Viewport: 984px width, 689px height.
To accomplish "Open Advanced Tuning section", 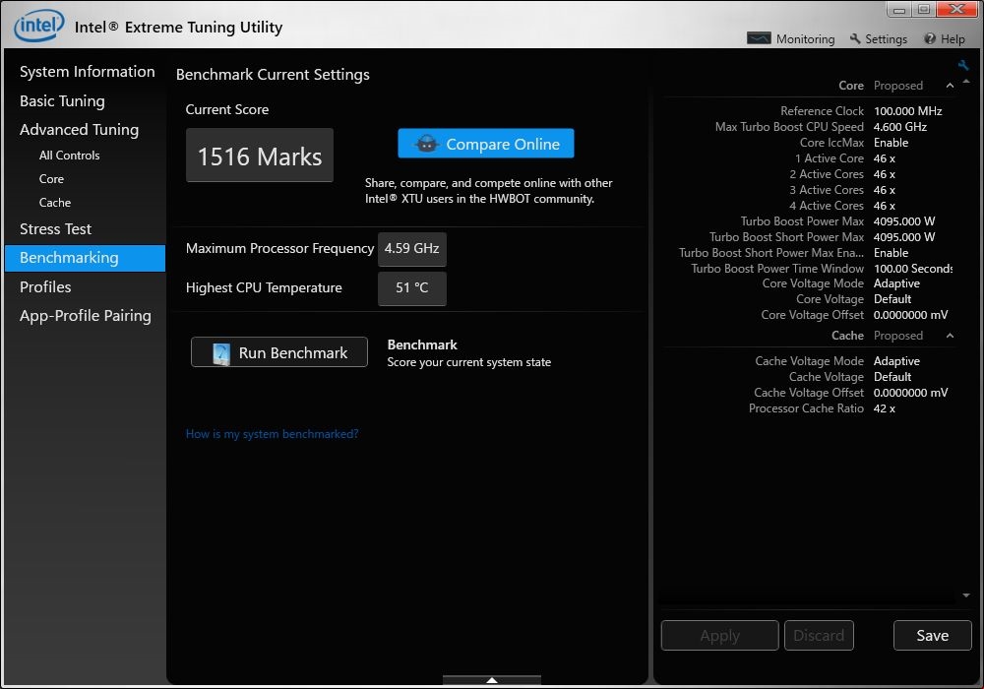I will click(x=79, y=130).
